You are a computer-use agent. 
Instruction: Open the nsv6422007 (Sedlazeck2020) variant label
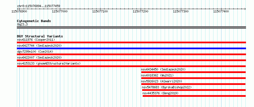tap(39, 57)
